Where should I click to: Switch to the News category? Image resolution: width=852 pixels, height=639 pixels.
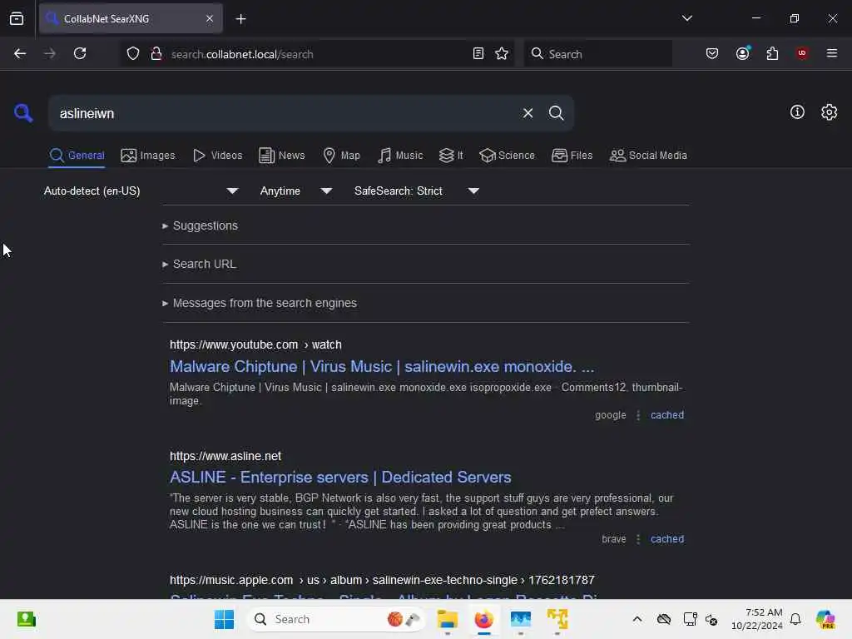[x=281, y=156]
